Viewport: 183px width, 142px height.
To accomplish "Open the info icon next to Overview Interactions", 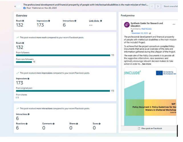I will [75, 21].
